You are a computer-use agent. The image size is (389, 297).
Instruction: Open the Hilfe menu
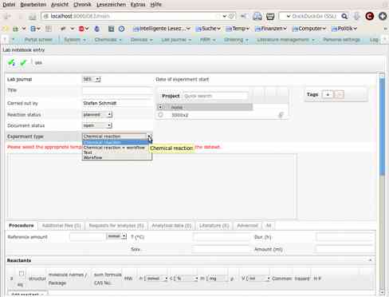[155, 5]
